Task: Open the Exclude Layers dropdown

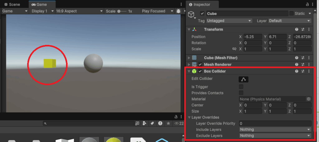Action: click(275, 136)
